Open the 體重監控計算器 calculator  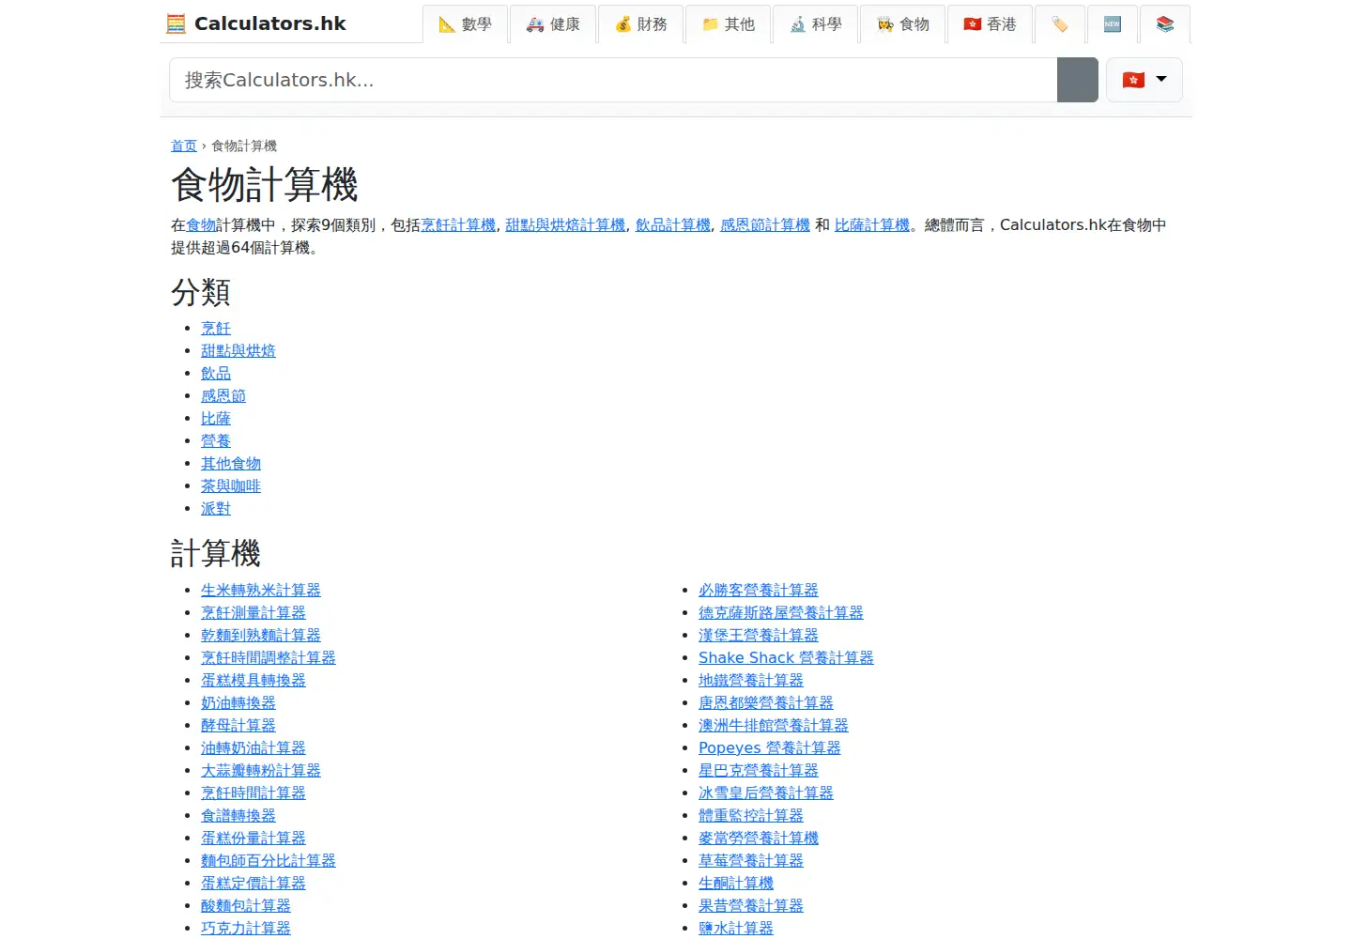751,816
